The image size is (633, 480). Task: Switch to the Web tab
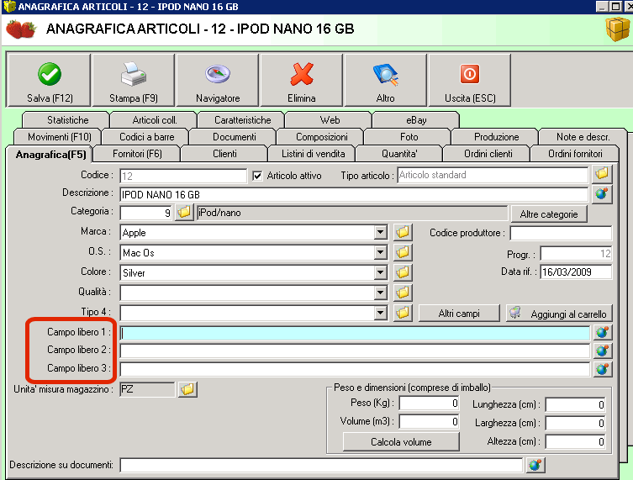(330, 120)
